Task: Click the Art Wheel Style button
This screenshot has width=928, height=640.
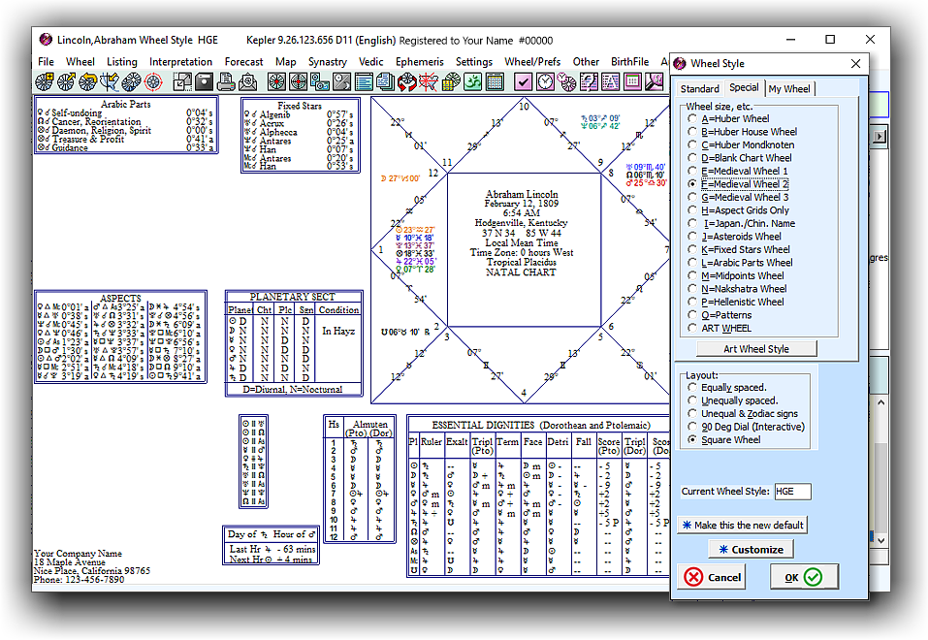Action: pyautogui.click(x=756, y=349)
